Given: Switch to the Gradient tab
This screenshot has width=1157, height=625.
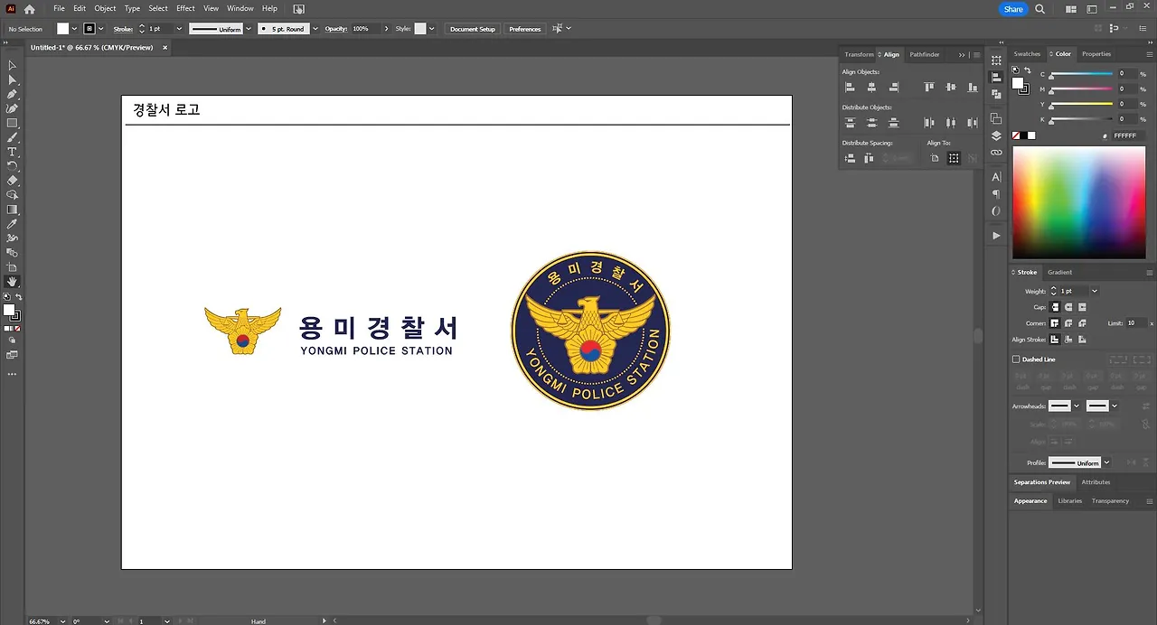Looking at the screenshot, I should [1059, 272].
